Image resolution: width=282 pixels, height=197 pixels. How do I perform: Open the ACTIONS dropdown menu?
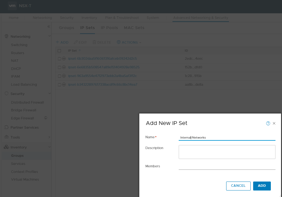coord(129,42)
